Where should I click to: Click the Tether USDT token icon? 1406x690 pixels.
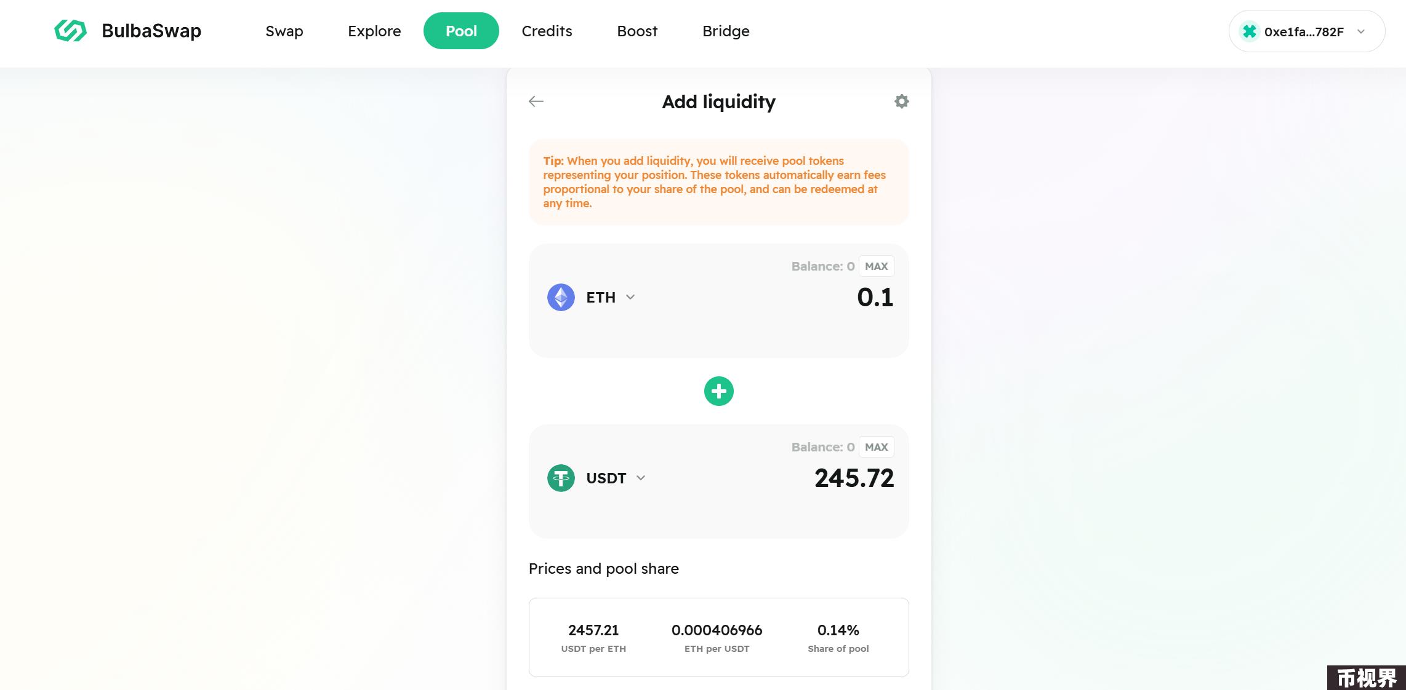click(x=561, y=478)
